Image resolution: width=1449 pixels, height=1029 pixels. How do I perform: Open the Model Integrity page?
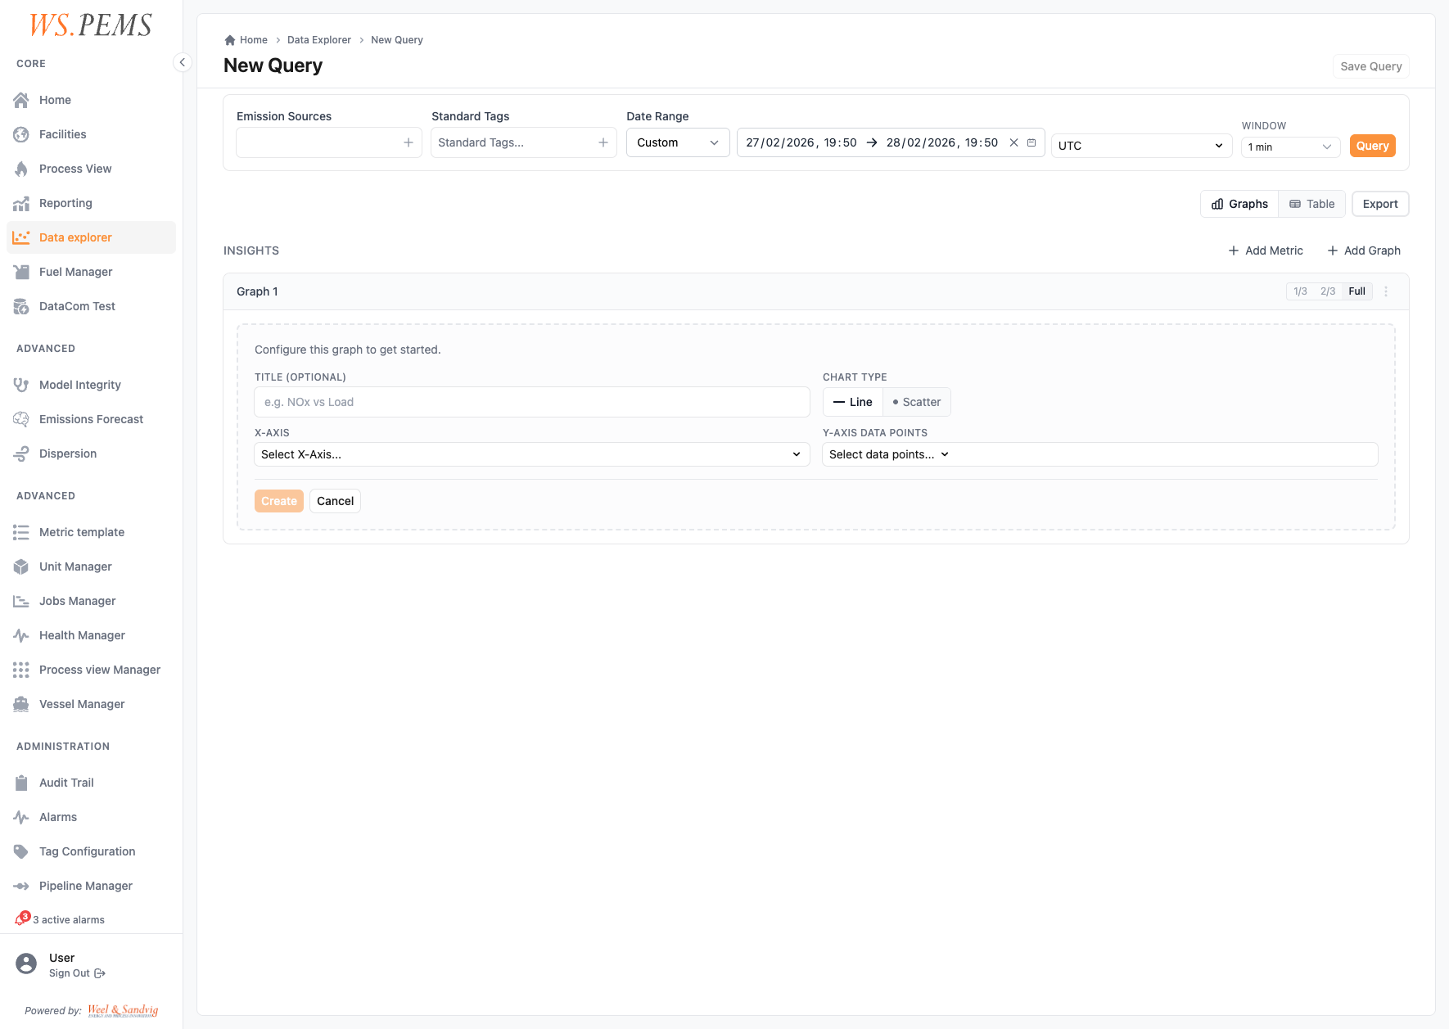[x=91, y=385]
